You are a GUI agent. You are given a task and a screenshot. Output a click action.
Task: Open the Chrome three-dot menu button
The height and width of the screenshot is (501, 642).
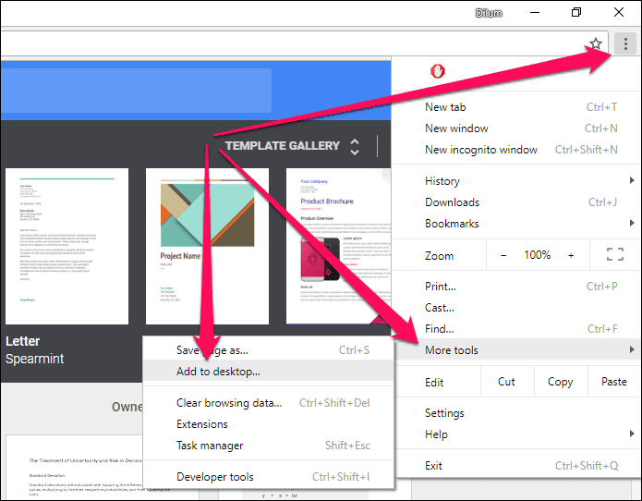click(x=624, y=43)
